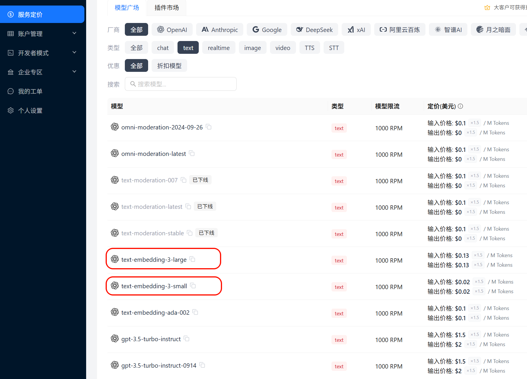Image resolution: width=527 pixels, height=379 pixels.
Task: Copy model name text-moderation-stable
Action: (190, 233)
